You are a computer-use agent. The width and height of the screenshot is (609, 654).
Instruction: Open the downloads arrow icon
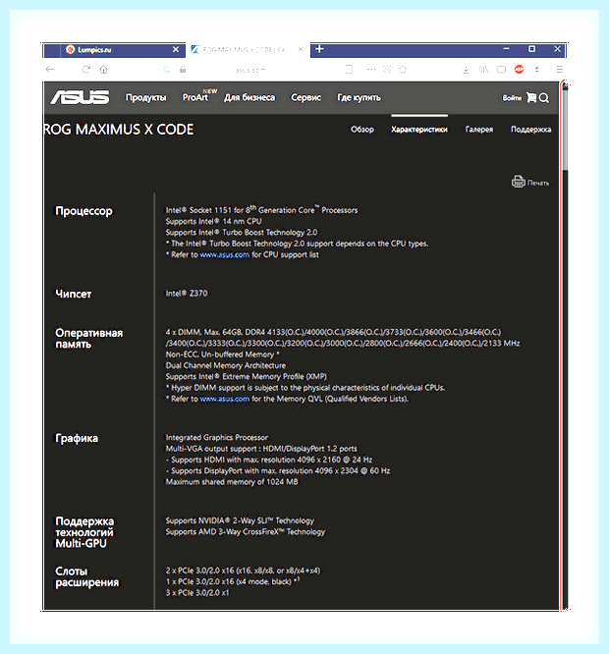click(466, 70)
